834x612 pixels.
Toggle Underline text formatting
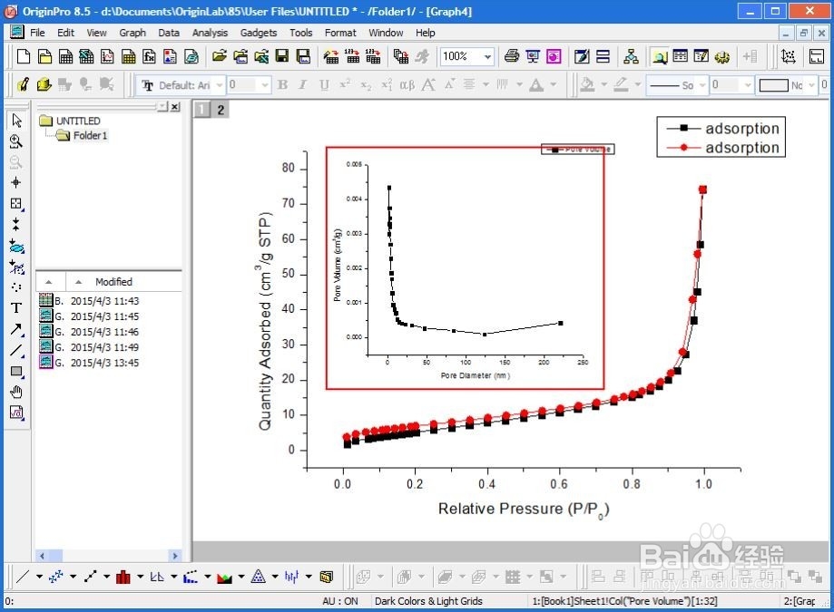(324, 85)
